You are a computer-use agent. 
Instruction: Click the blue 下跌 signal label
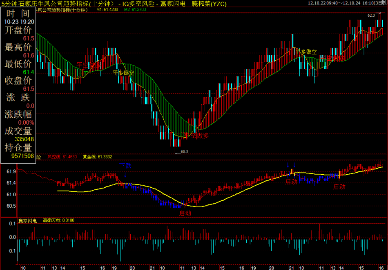[x=126, y=166]
